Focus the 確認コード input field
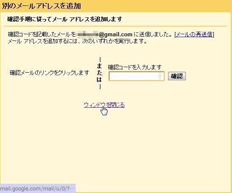232x193 pixels. (x=136, y=76)
